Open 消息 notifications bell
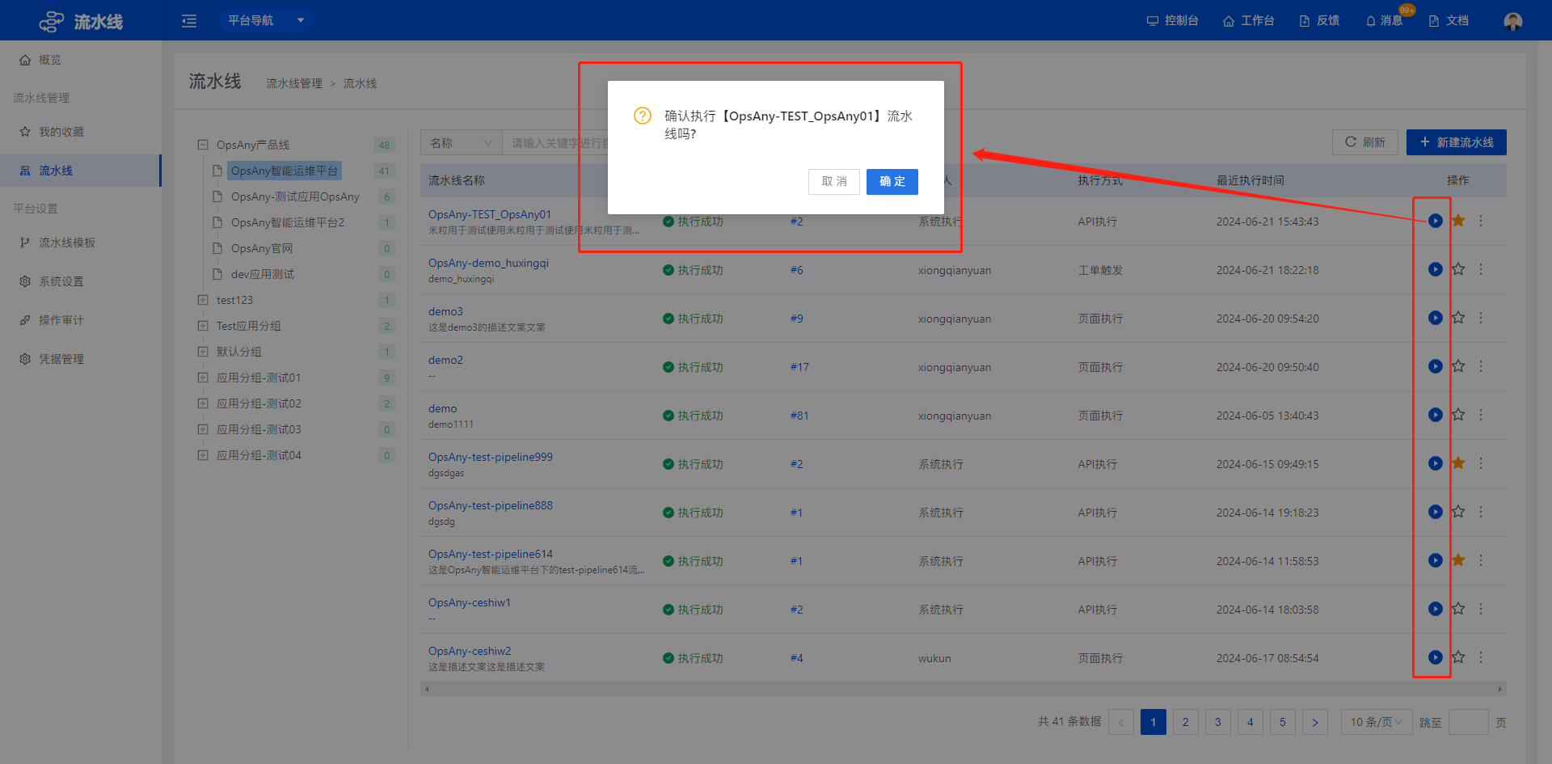Screen dimensions: 1552x764 (x=1385, y=21)
